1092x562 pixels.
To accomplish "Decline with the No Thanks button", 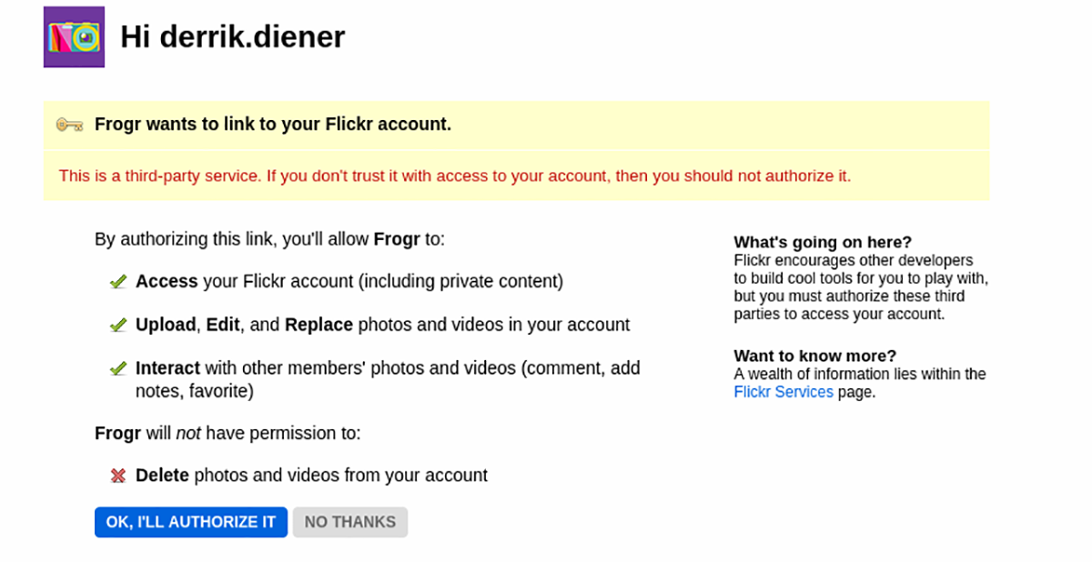I will pyautogui.click(x=349, y=522).
